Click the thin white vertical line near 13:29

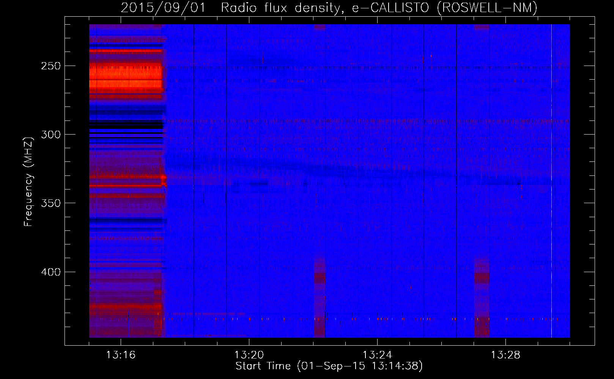(551, 181)
